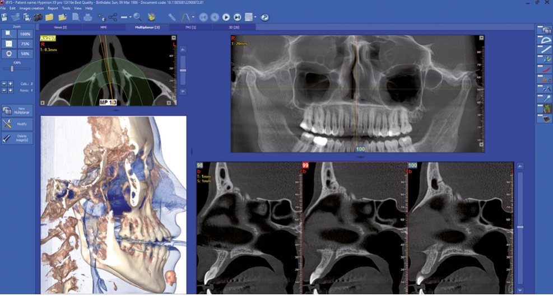Set zoom to 100%
Viewport: 553px width, 296px height.
(25, 34)
